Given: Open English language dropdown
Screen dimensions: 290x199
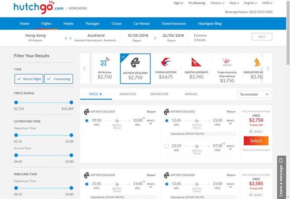Looking at the screenshot, I should tap(251, 3).
